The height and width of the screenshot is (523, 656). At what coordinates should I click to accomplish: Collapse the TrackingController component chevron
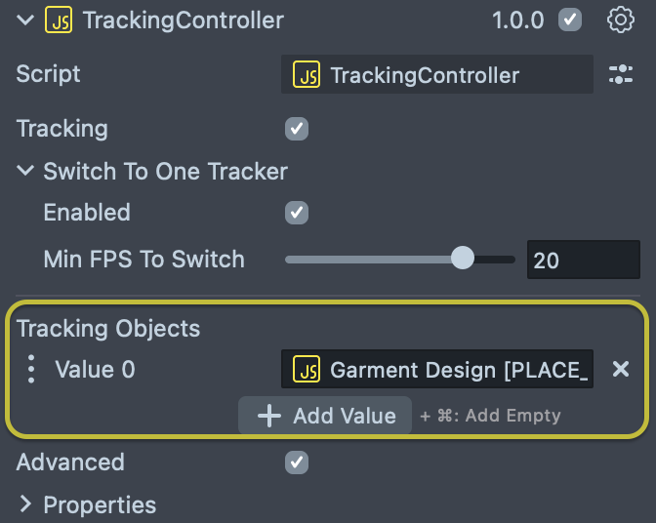click(25, 20)
